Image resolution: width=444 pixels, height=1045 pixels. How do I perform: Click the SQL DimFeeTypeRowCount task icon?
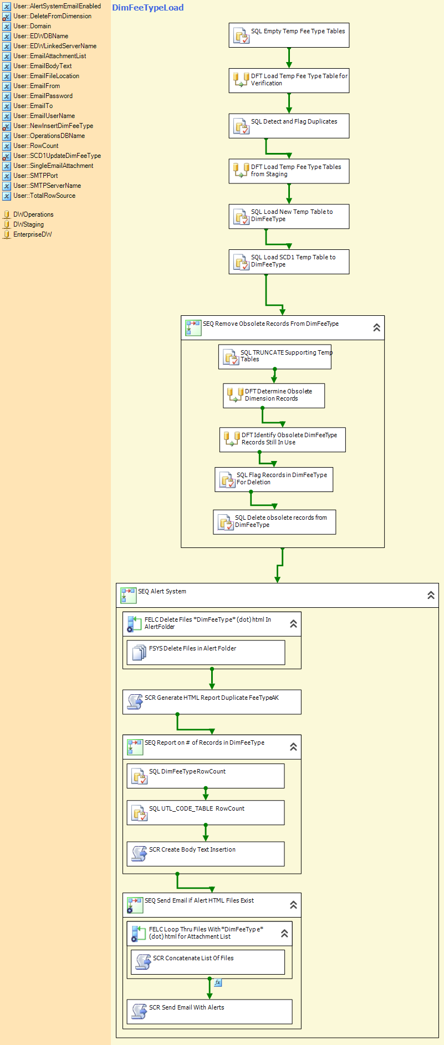140,776
